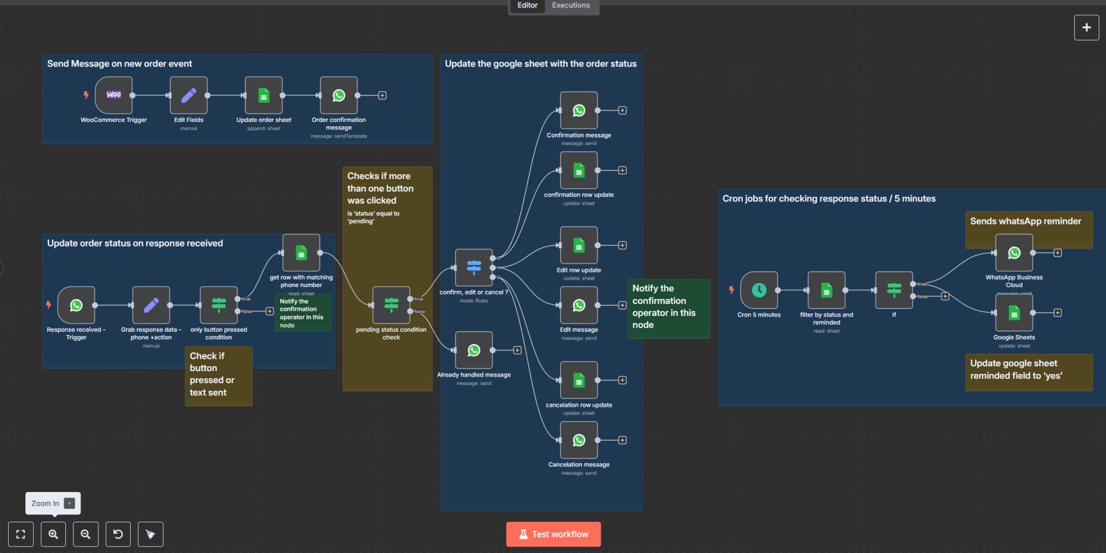The image size is (1106, 553).
Task: Open the Already handled message node
Action: tap(474, 350)
